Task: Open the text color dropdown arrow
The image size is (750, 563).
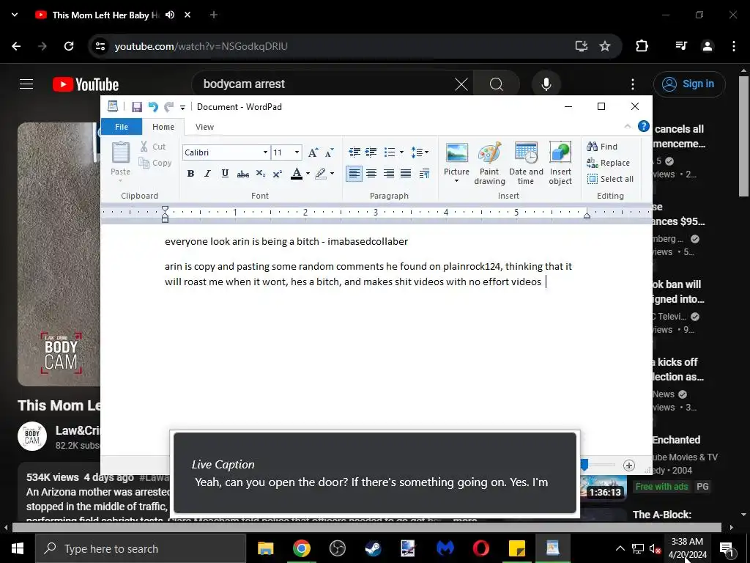Action: click(x=308, y=173)
